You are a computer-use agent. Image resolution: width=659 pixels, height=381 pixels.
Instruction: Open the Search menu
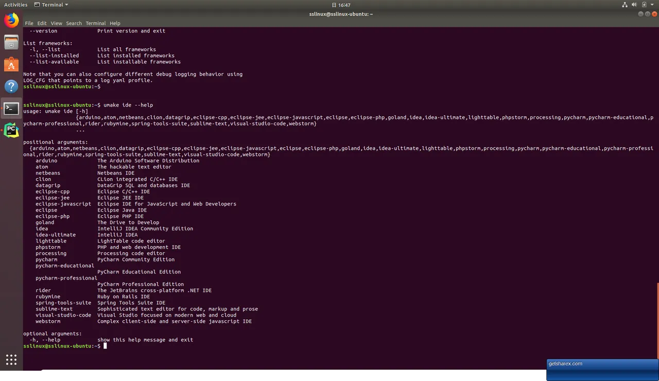(x=74, y=23)
